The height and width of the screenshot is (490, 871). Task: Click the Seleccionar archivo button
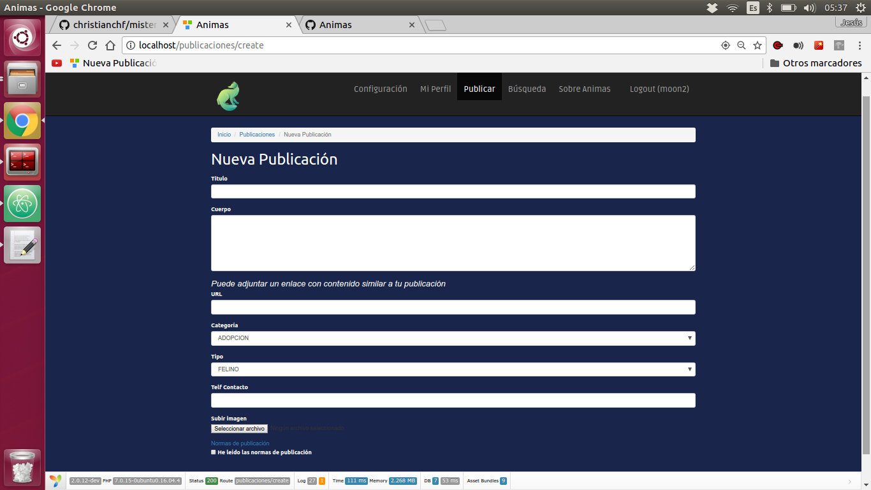pyautogui.click(x=239, y=429)
